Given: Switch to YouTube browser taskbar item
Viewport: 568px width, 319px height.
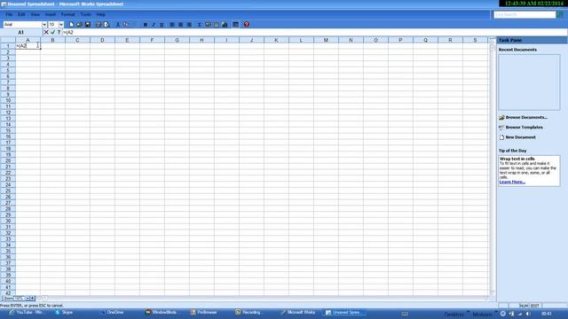Looking at the screenshot, I should [x=26, y=313].
